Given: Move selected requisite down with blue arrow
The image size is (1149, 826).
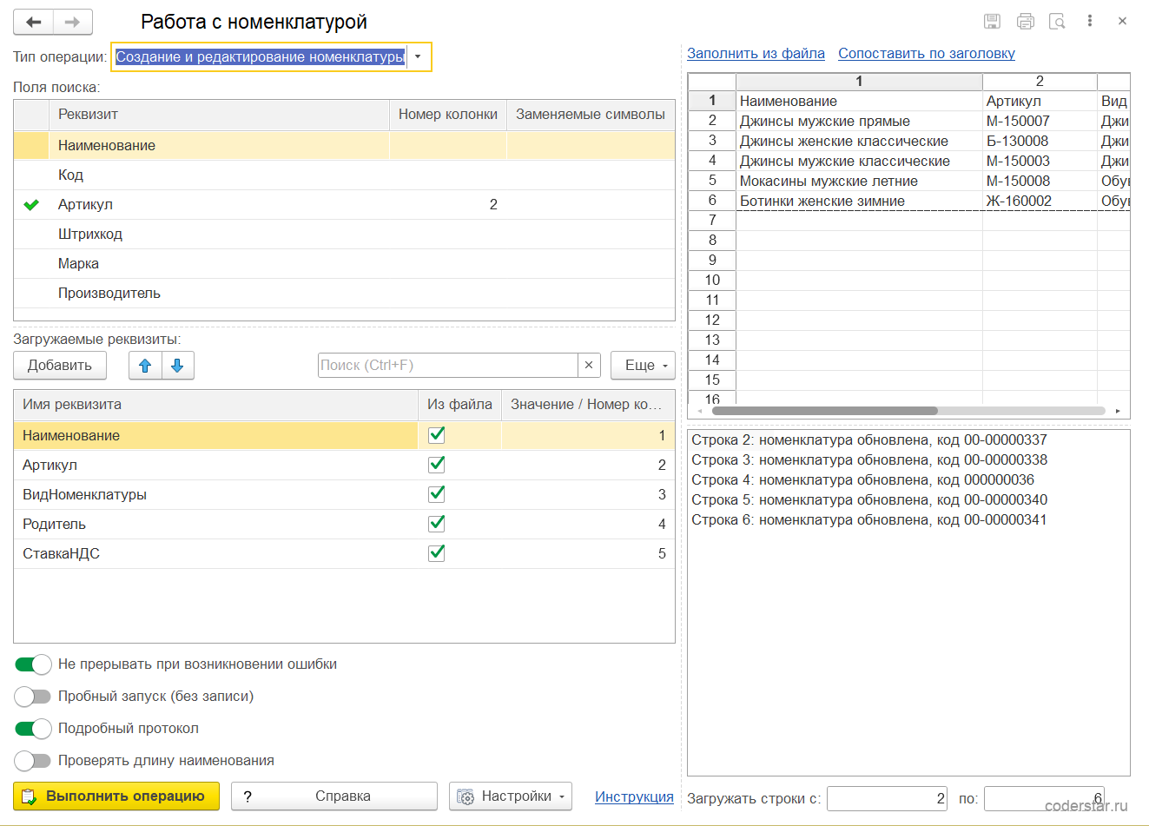Looking at the screenshot, I should pyautogui.click(x=177, y=366).
